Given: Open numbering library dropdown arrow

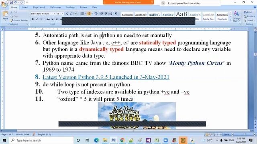Looking at the screenshot, I should (92, 14).
